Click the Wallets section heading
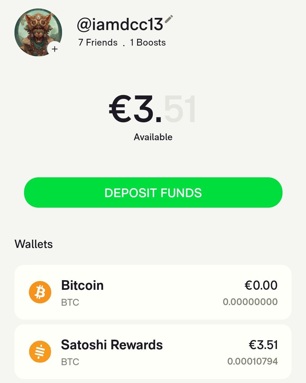Image resolution: width=306 pixels, height=383 pixels. 33,244
